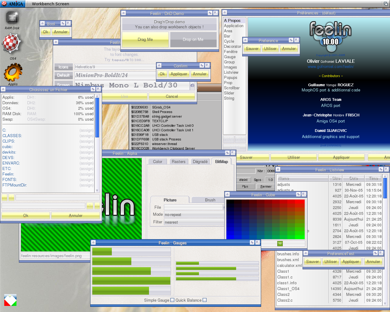
Task: Open the Mode dropdown showing no-repeat
Action: (x=194, y=214)
